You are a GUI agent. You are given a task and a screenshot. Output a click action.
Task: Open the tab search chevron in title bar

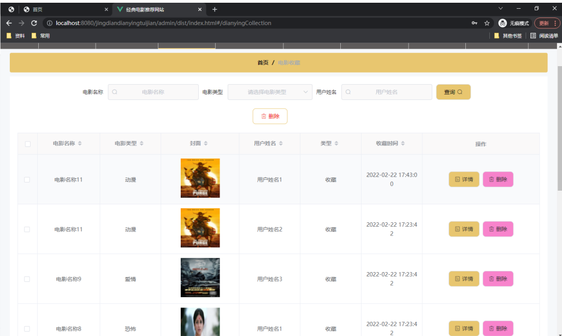click(501, 8)
